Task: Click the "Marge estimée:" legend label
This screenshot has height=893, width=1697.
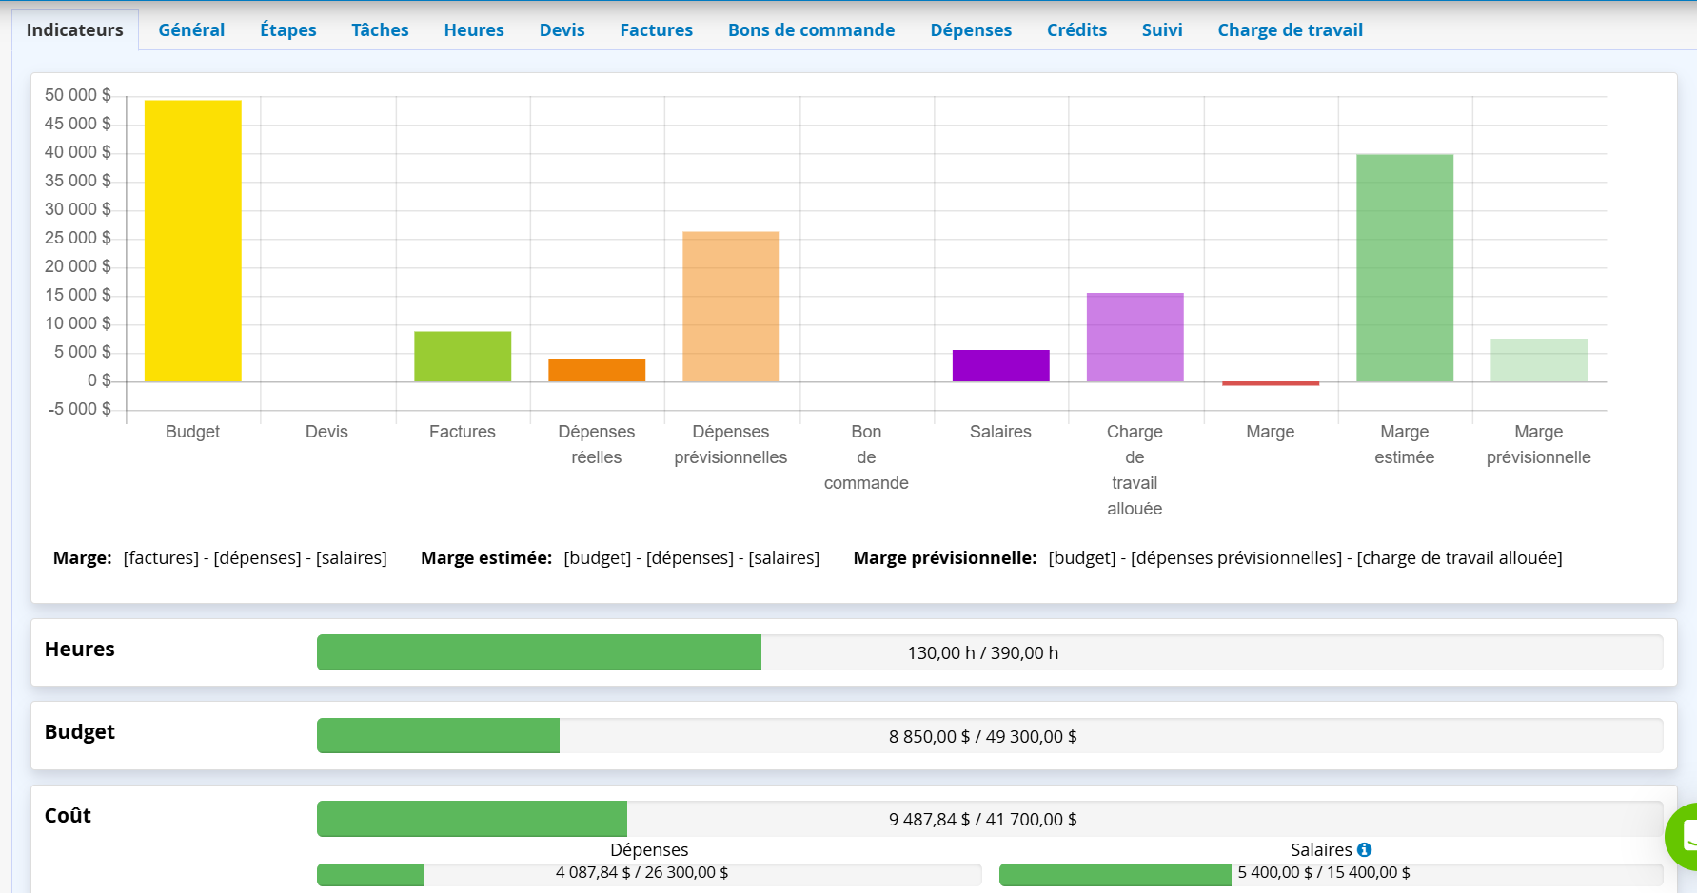Action: point(486,558)
